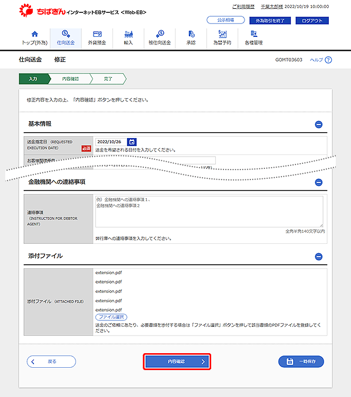Click 外為取引を終了 button

coord(270,20)
